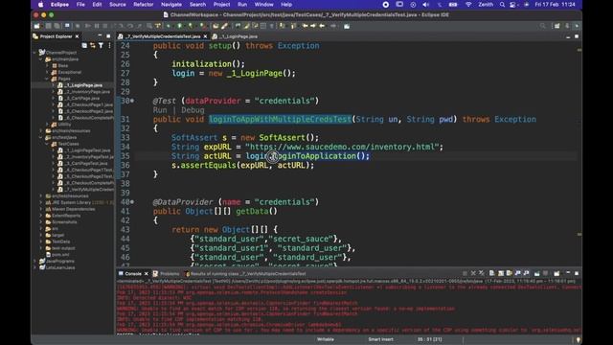Click the tip light bulb in status bar
This screenshot has width=613, height=345.
point(579,339)
